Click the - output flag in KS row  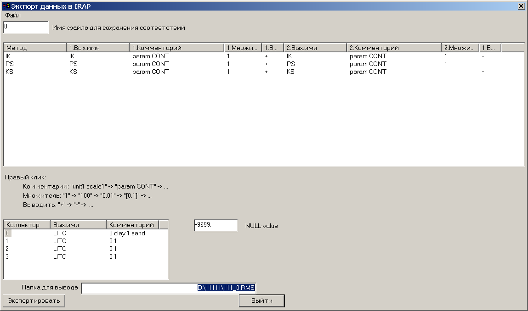pos(483,72)
